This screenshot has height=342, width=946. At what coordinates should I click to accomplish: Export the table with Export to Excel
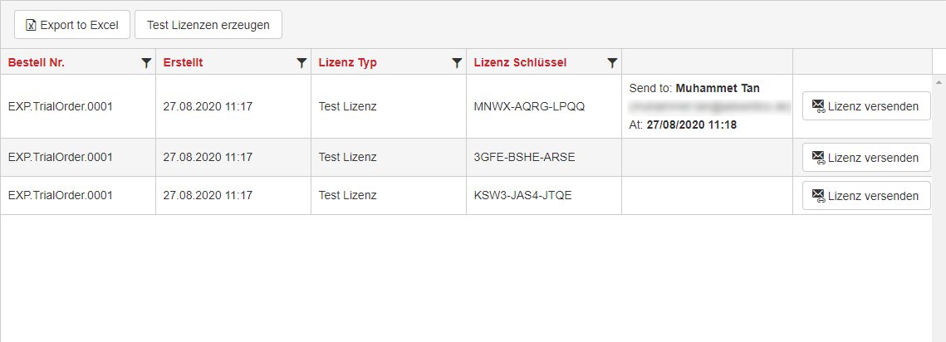[x=71, y=25]
